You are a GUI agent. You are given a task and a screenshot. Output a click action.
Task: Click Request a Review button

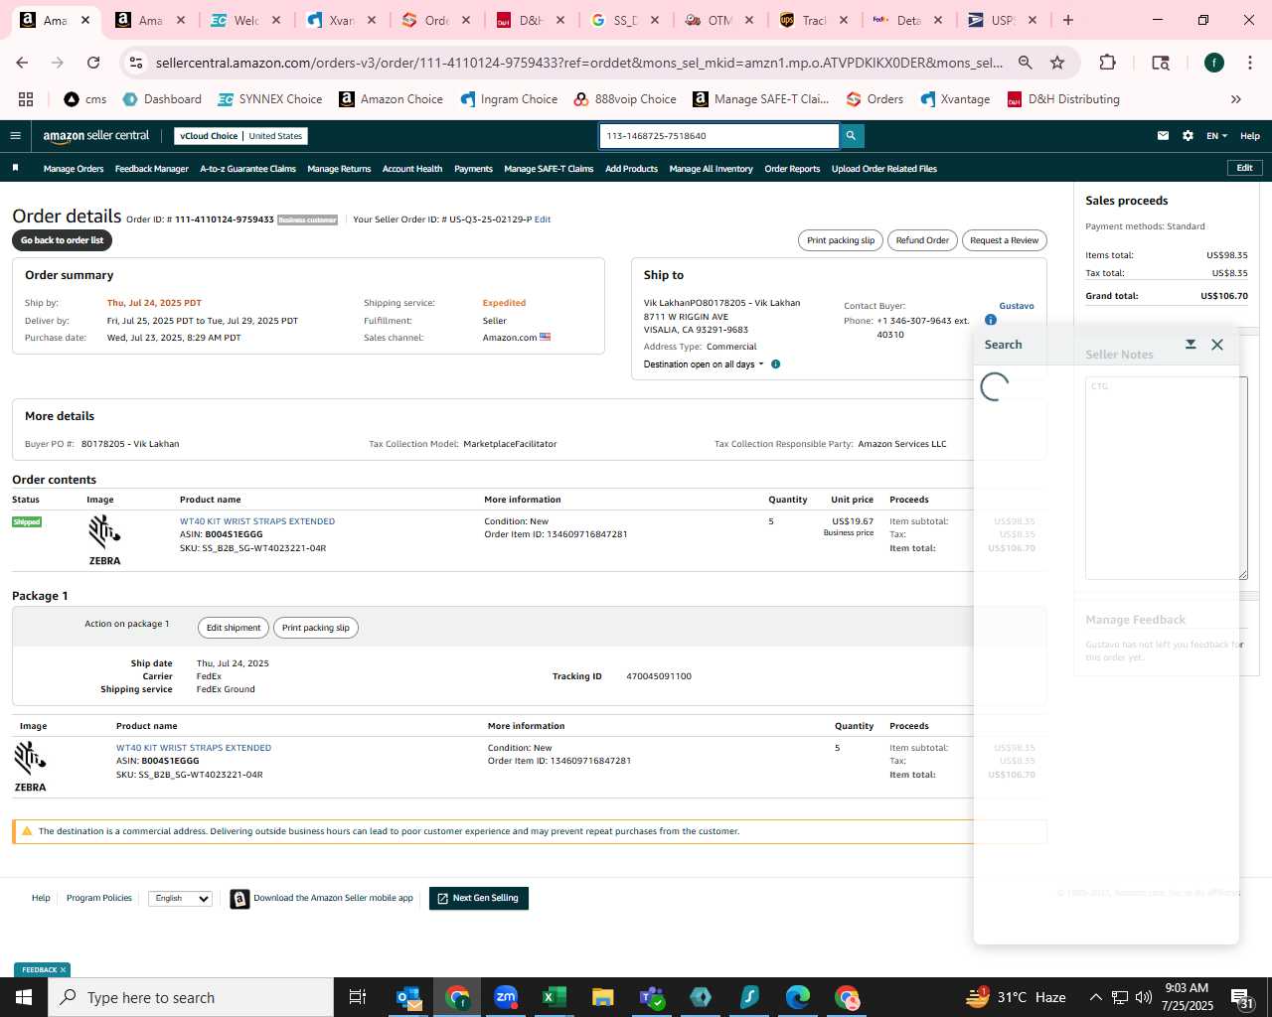point(1004,240)
